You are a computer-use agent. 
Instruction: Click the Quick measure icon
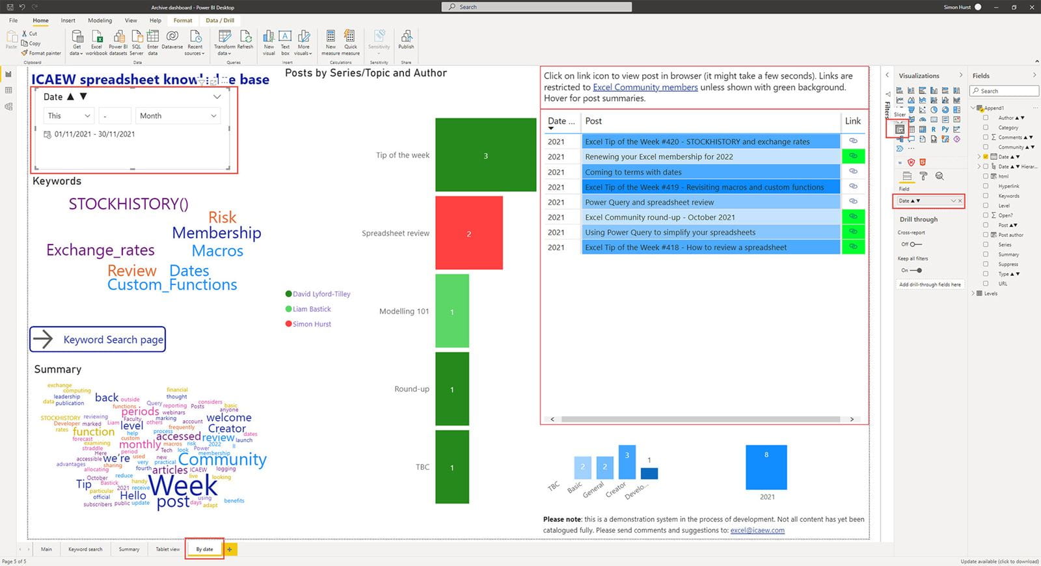(x=350, y=40)
